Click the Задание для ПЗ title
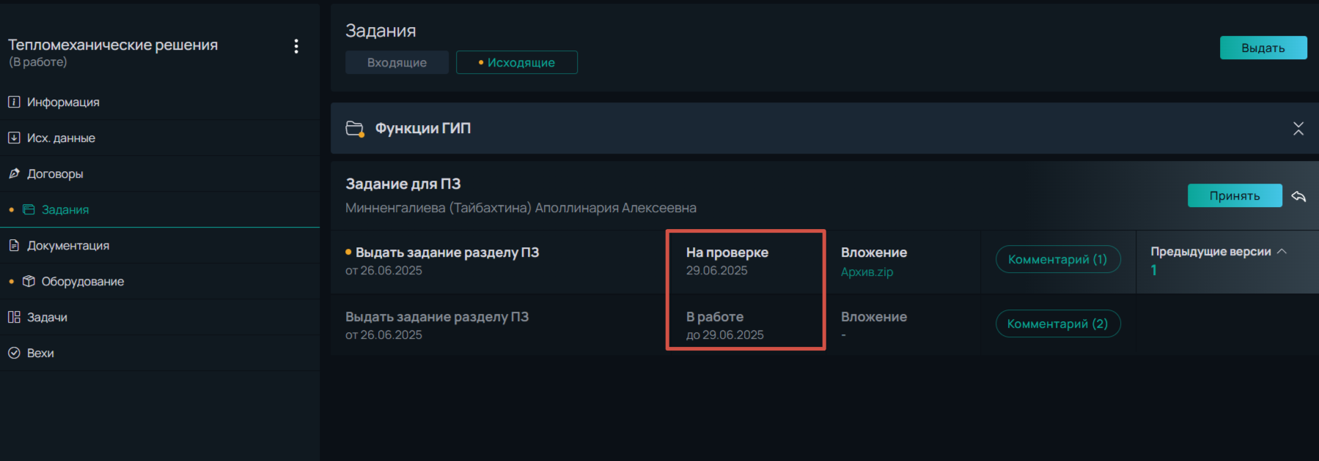This screenshot has width=1319, height=461. (x=403, y=184)
